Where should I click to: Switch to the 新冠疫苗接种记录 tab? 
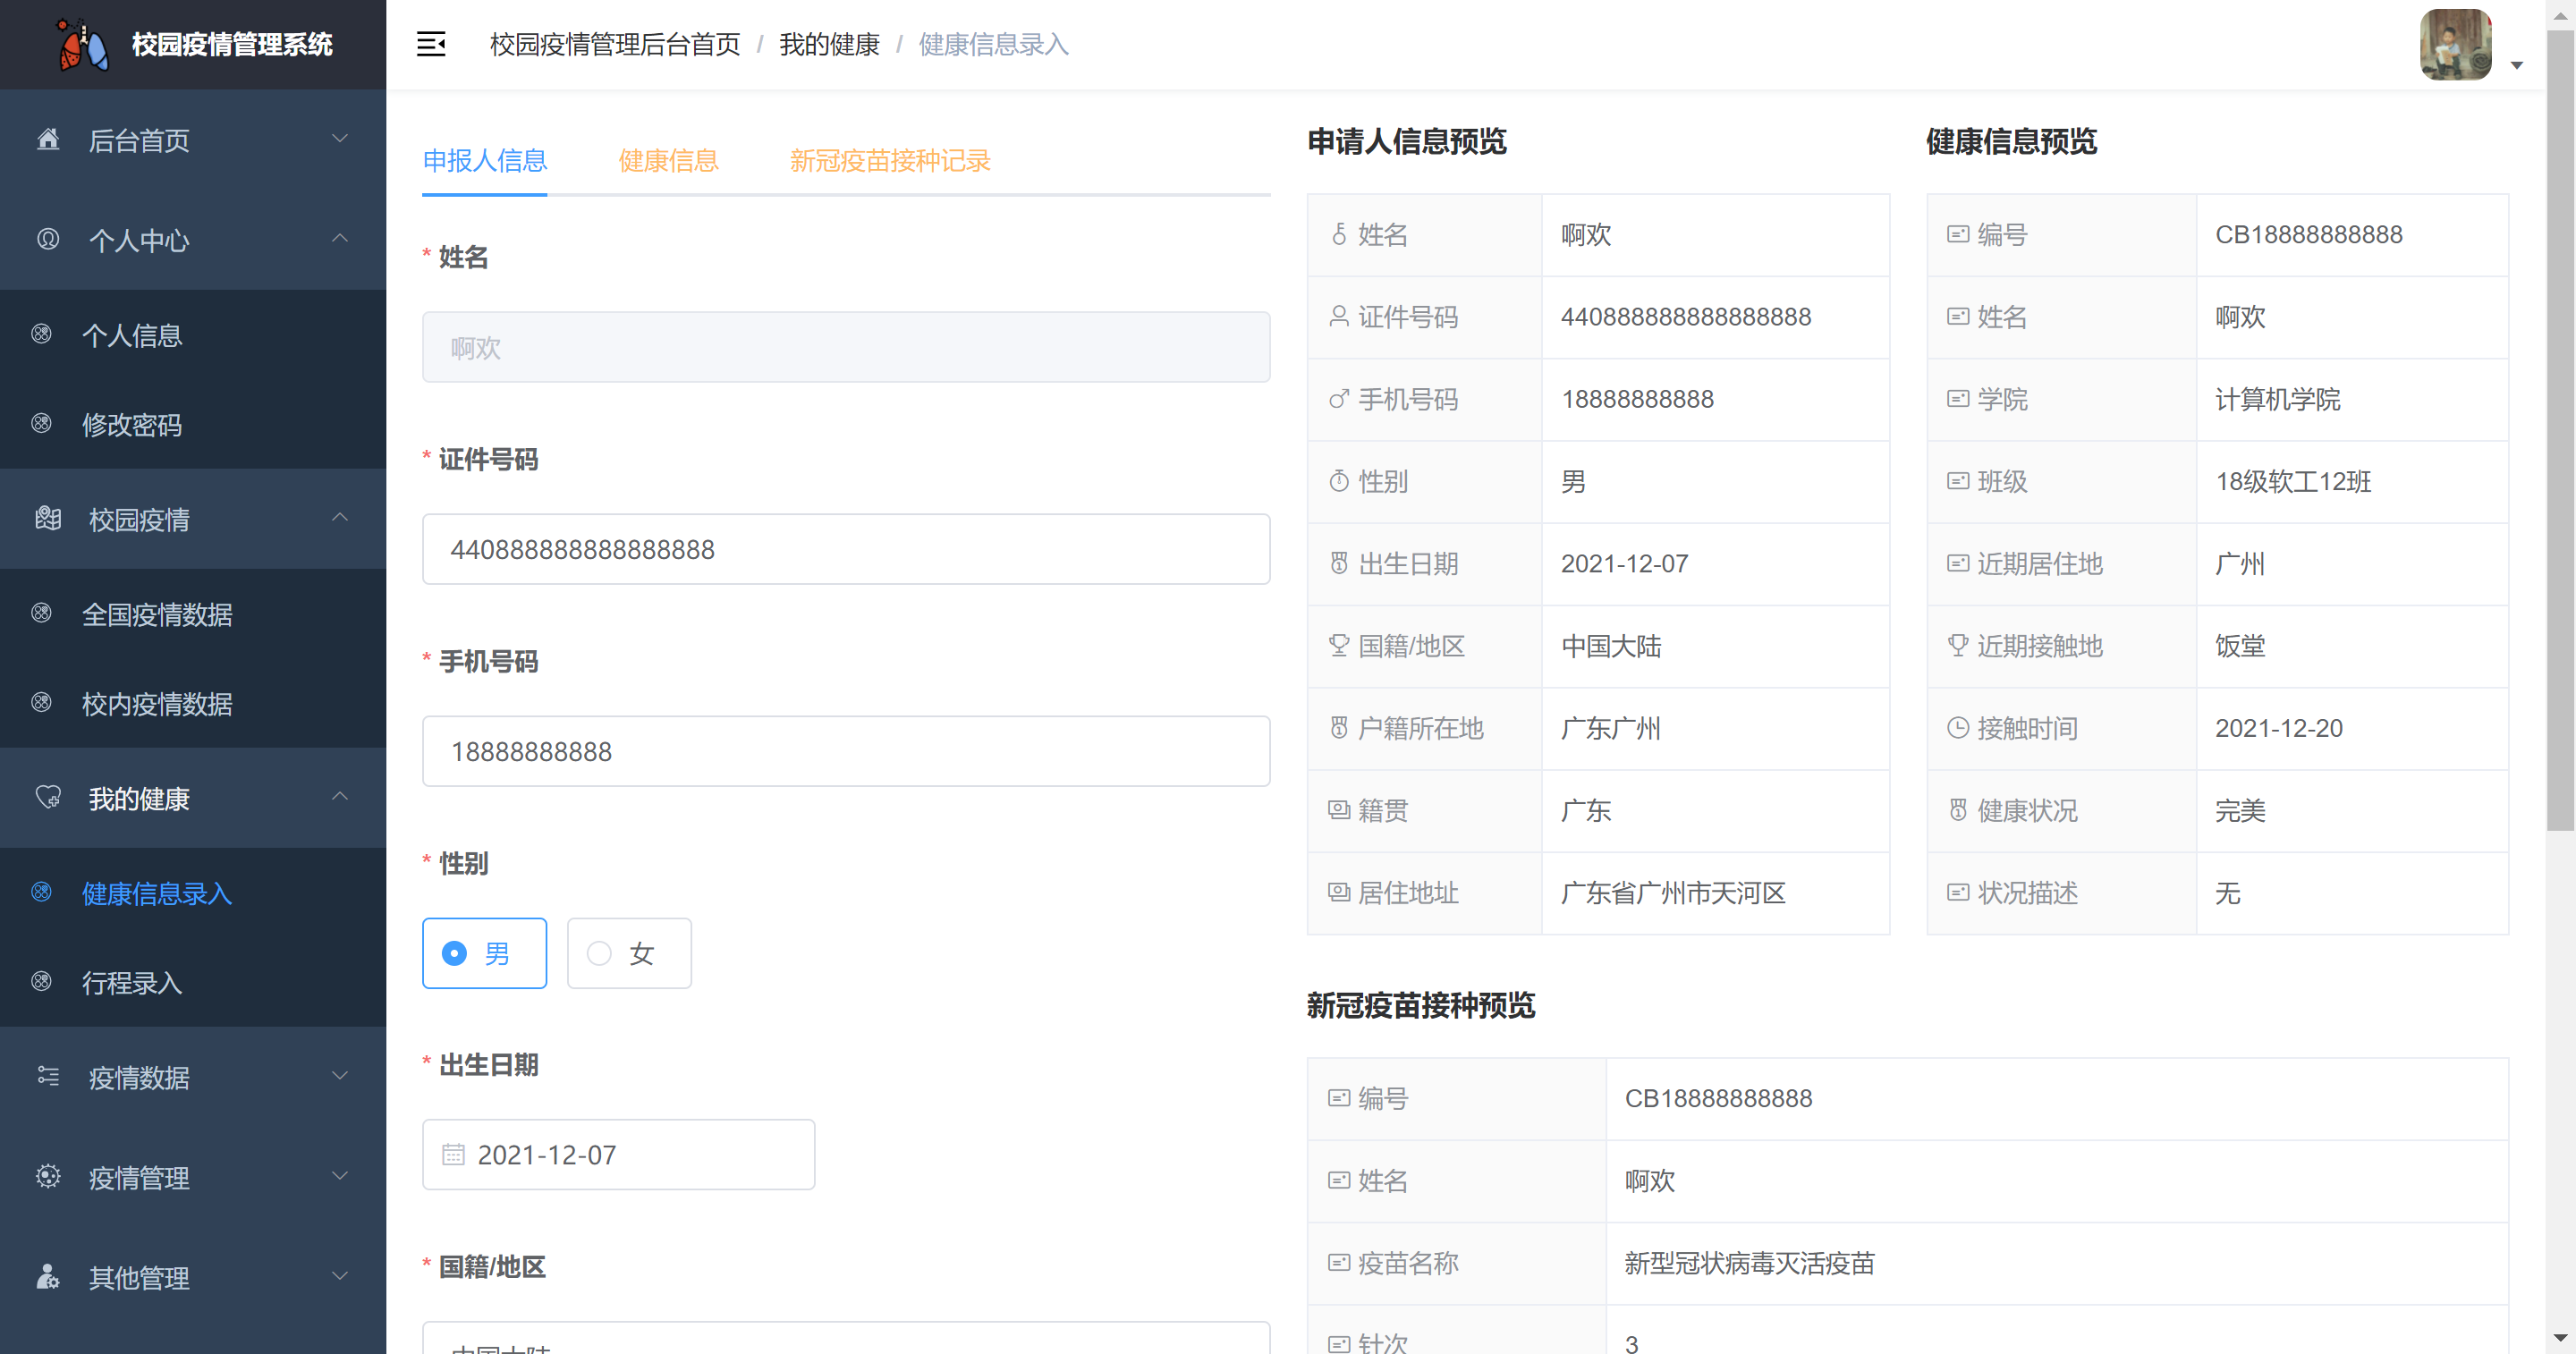coord(889,160)
